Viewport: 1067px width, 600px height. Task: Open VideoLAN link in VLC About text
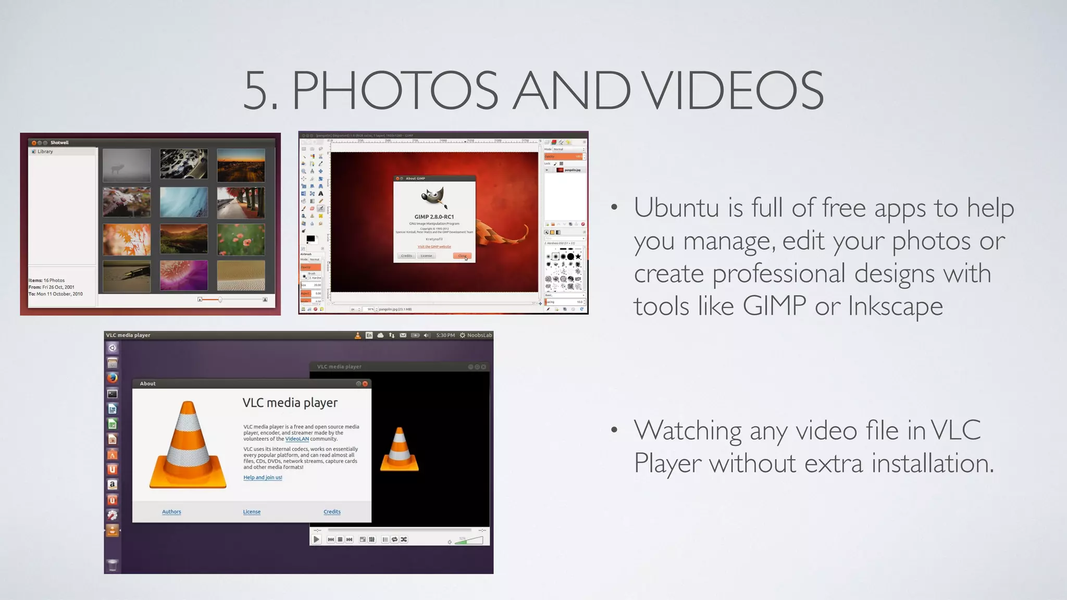297,439
